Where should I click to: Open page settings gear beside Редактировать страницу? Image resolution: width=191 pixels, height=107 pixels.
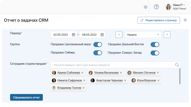coord(185,20)
